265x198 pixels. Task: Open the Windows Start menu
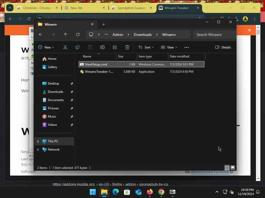(93, 192)
